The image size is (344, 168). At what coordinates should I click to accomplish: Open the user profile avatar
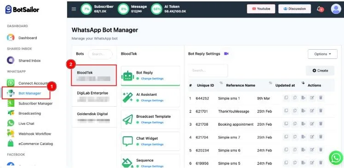(x=336, y=9)
